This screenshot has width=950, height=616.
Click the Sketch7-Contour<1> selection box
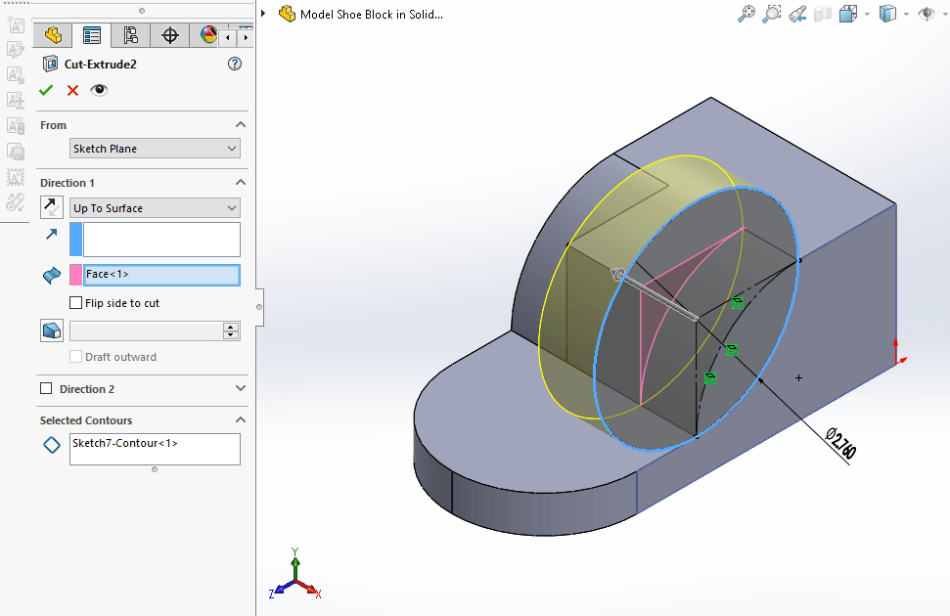155,449
